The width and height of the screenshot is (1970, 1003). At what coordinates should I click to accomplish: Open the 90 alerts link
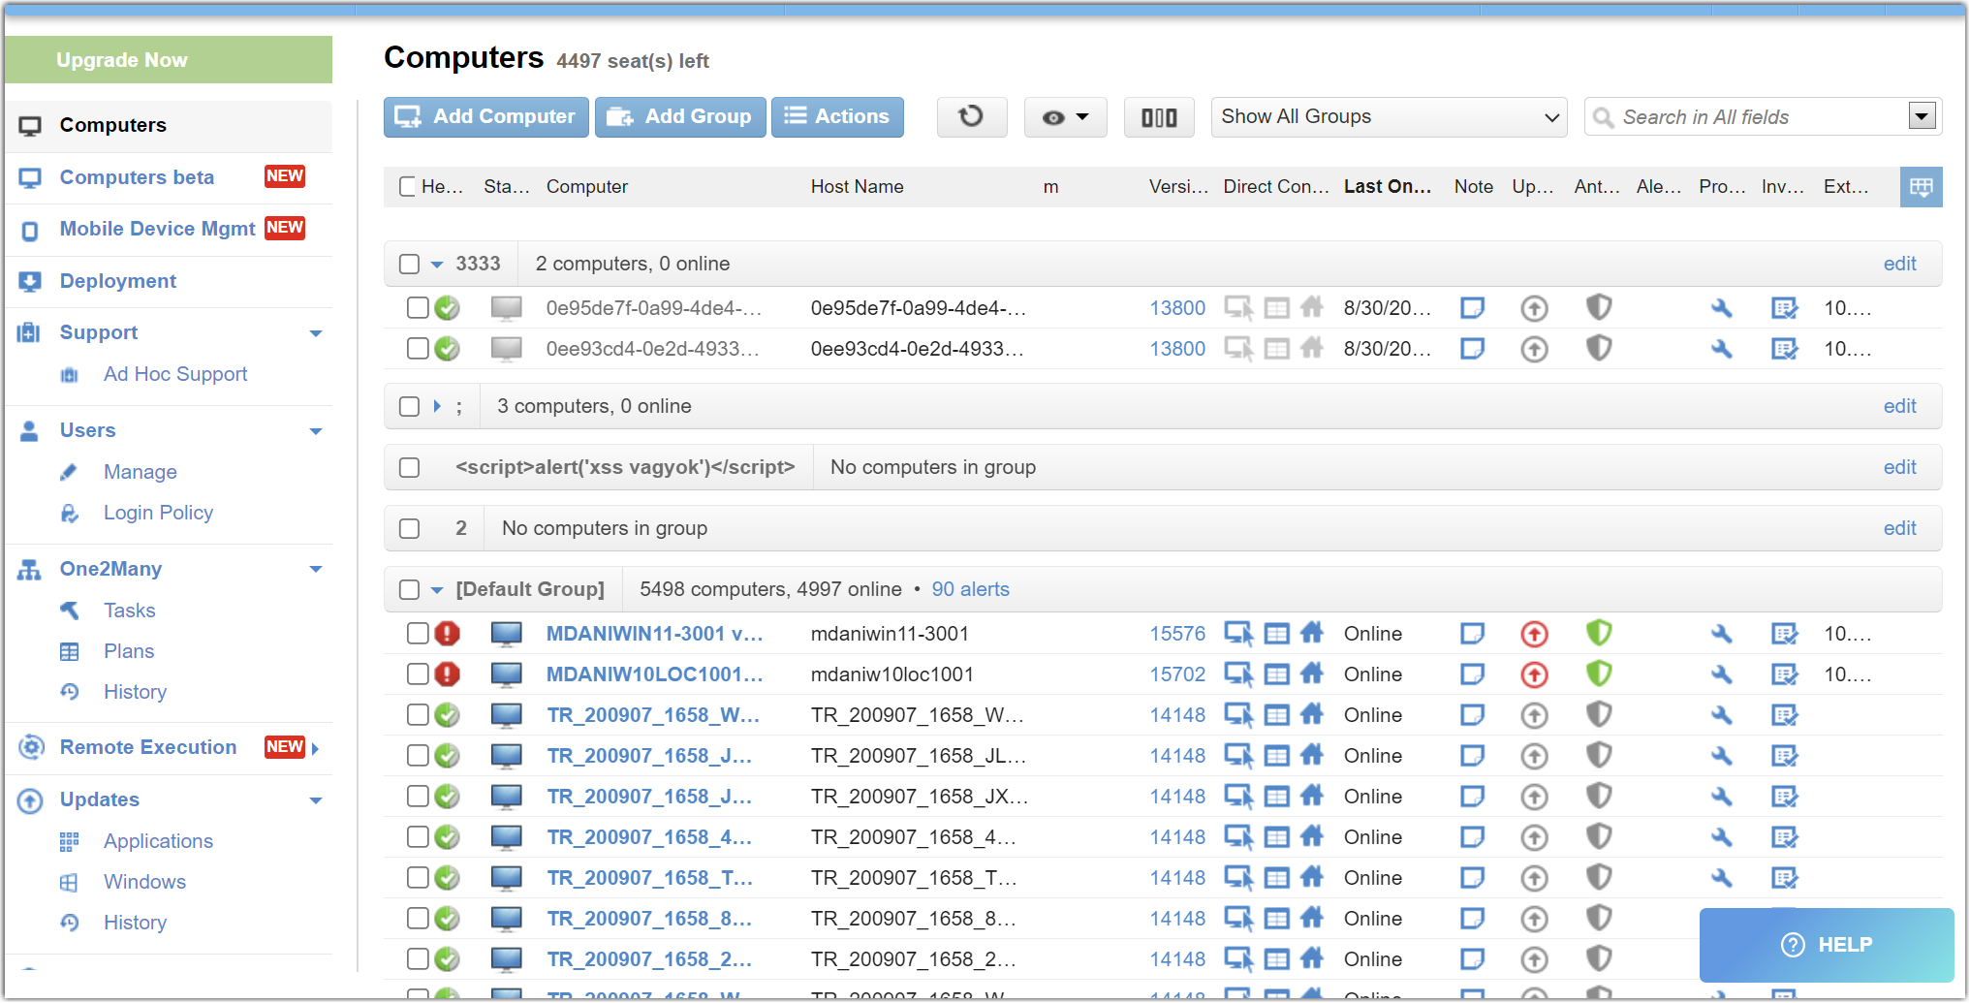tap(970, 589)
